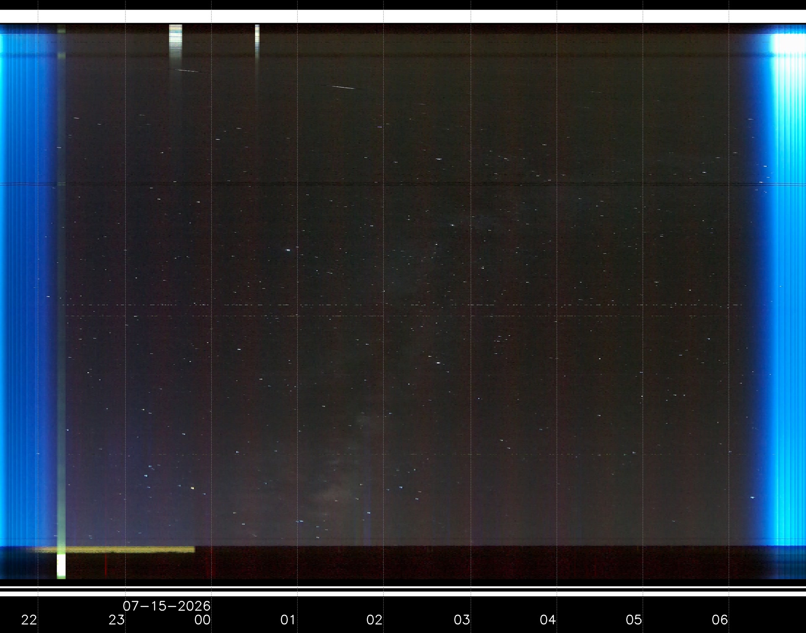The image size is (806, 633).
Task: Select the wide white streak before midnight
Action: [x=175, y=42]
